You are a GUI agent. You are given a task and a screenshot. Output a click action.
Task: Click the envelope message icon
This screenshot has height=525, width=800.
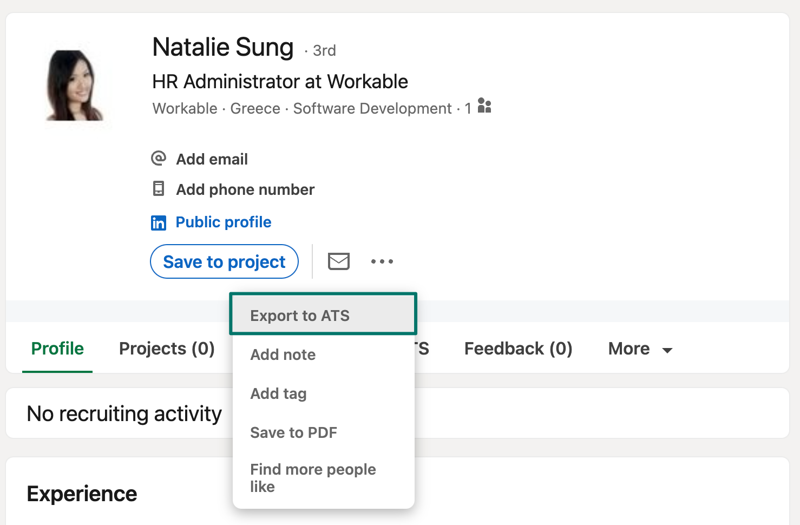pos(339,261)
